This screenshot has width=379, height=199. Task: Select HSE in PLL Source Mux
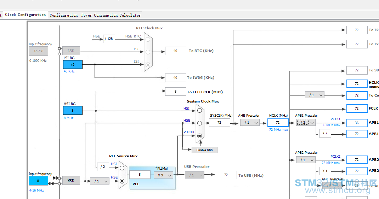(122, 181)
